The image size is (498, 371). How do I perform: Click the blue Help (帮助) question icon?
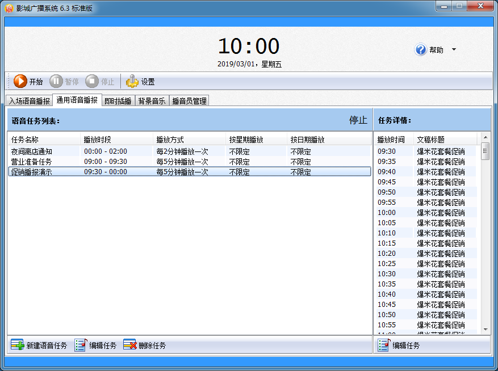[421, 50]
